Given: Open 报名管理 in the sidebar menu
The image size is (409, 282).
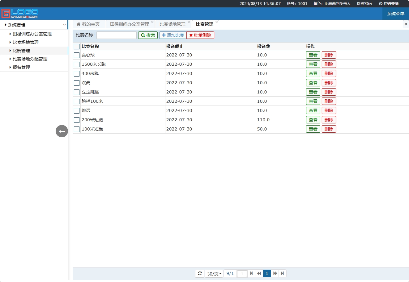Looking at the screenshot, I should (x=21, y=67).
